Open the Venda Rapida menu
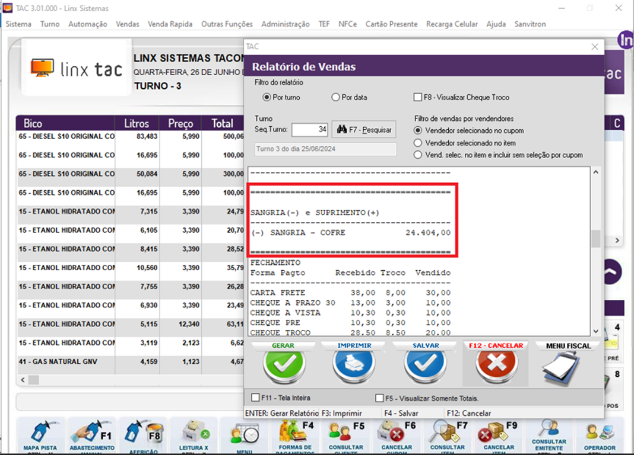The width and height of the screenshot is (634, 455). point(170,24)
